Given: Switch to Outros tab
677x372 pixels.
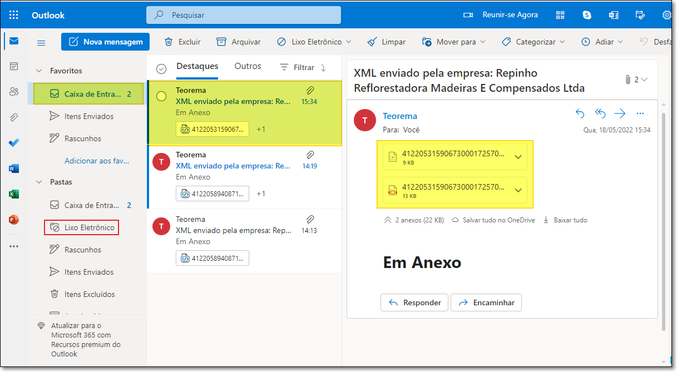Looking at the screenshot, I should point(248,67).
